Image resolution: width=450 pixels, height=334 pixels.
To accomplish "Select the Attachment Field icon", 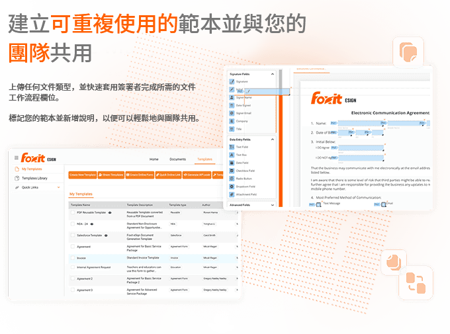I will click(x=232, y=194).
